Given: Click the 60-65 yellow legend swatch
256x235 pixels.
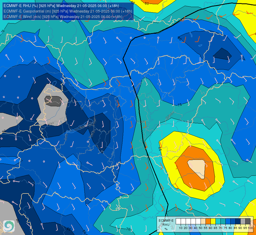Looking at the screenshot, I should click(x=213, y=221).
